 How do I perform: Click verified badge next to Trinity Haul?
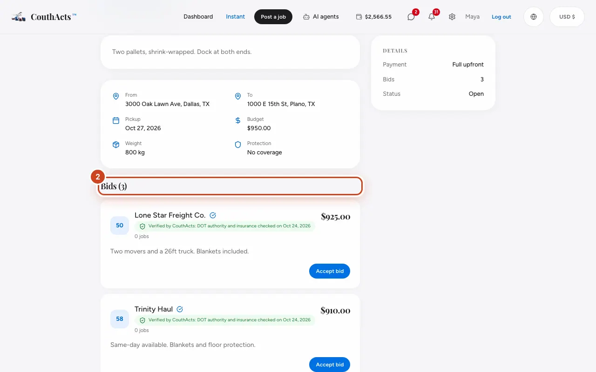click(180, 309)
